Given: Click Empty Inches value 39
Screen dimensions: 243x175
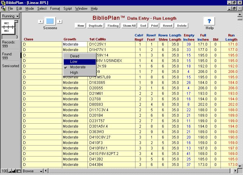Looking at the screenshot, I should tap(188, 44).
